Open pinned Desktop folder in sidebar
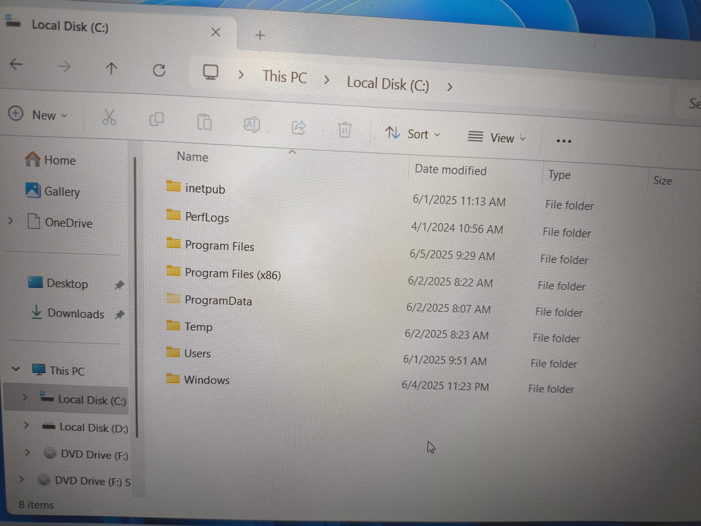This screenshot has width=701, height=526. point(58,283)
